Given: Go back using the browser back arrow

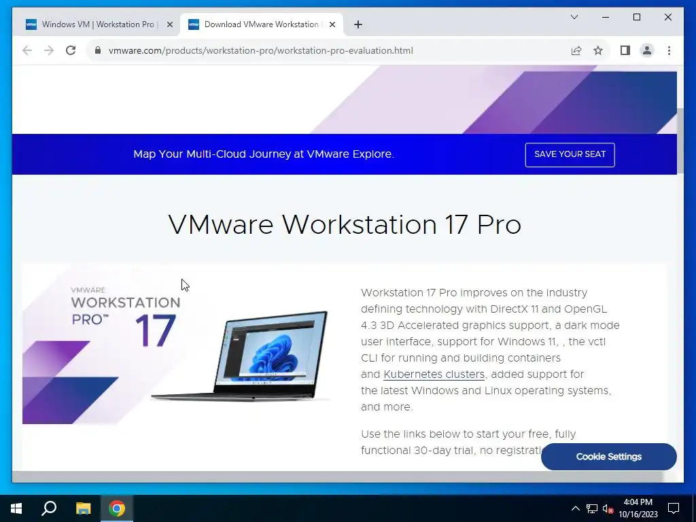Looking at the screenshot, I should click(x=27, y=50).
